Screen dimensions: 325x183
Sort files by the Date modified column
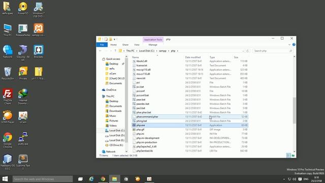pos(193,57)
